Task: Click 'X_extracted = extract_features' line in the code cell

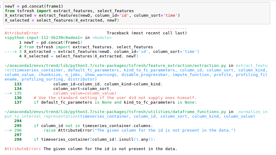Action: click(92, 15)
